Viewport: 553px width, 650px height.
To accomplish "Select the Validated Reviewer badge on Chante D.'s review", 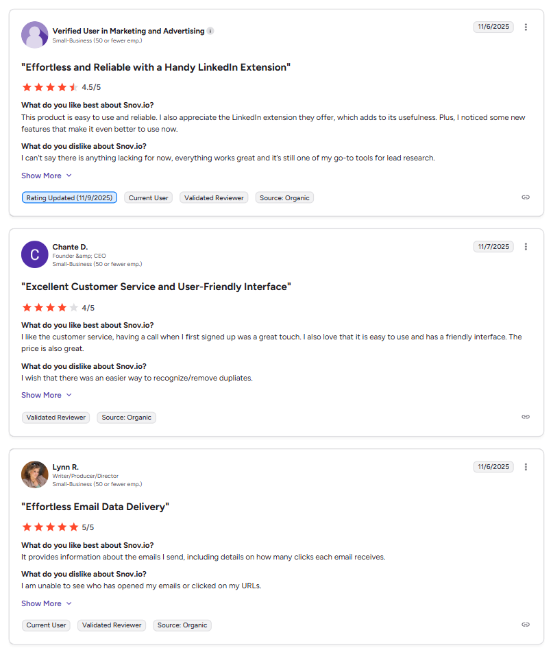I will point(56,417).
